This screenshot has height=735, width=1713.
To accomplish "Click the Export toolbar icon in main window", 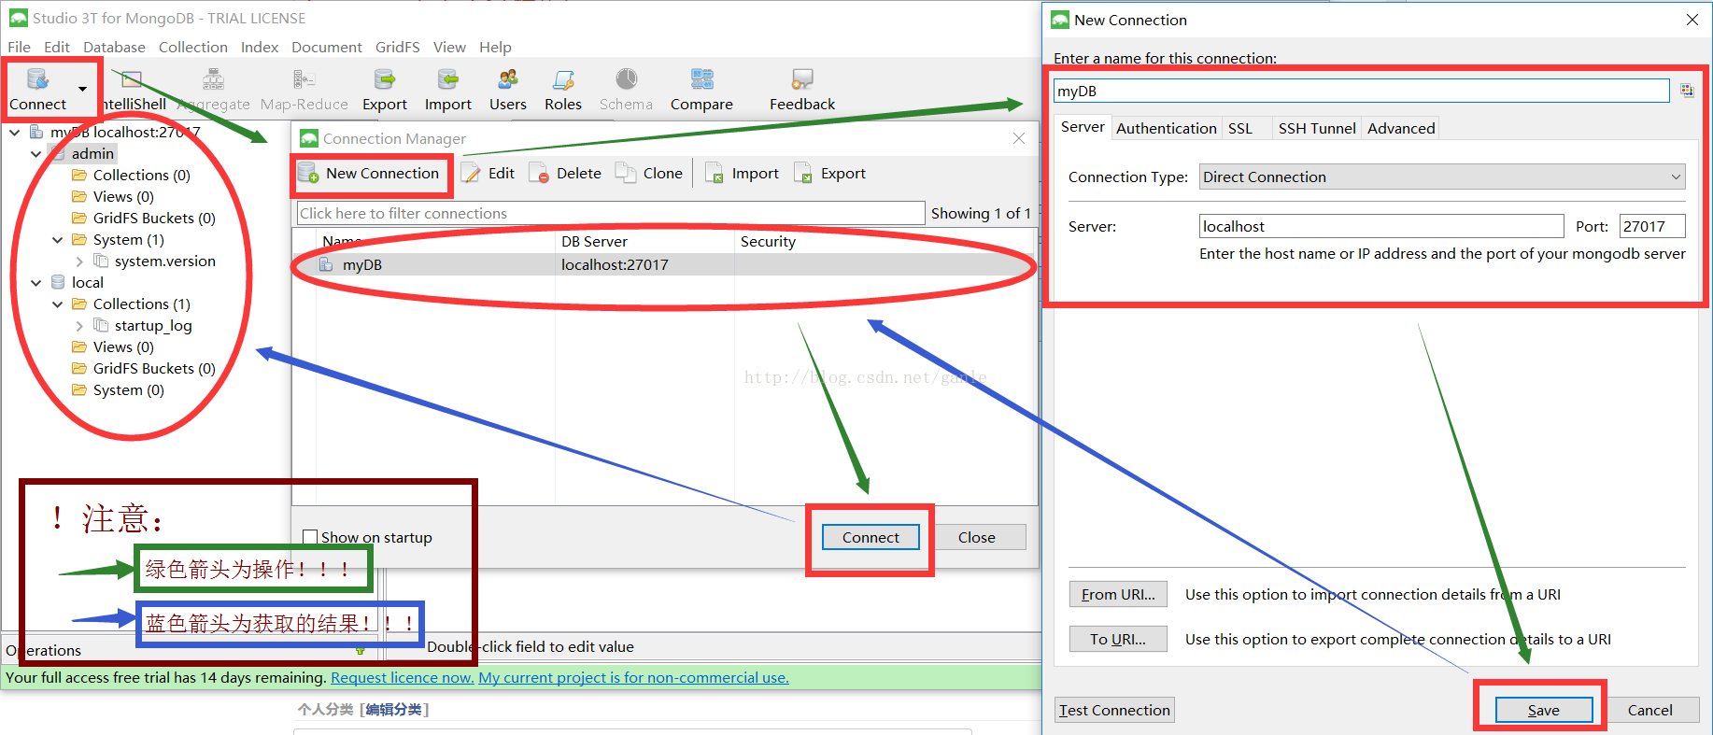I will (385, 90).
